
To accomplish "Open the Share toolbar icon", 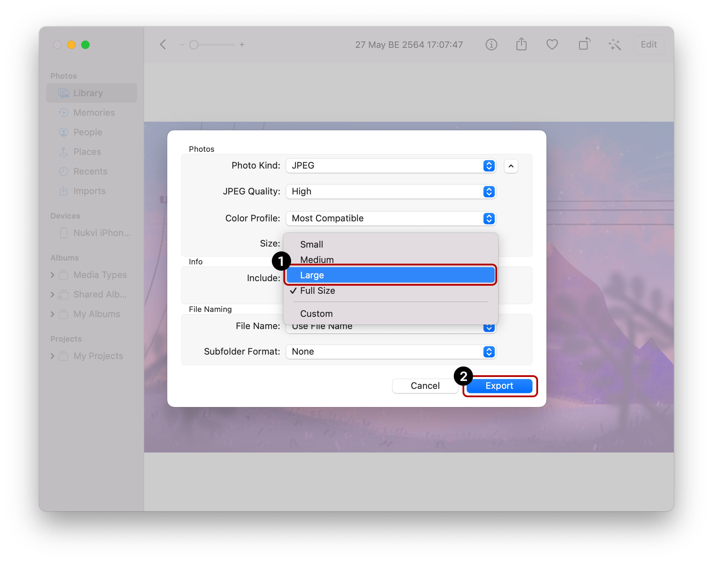I will coord(521,45).
